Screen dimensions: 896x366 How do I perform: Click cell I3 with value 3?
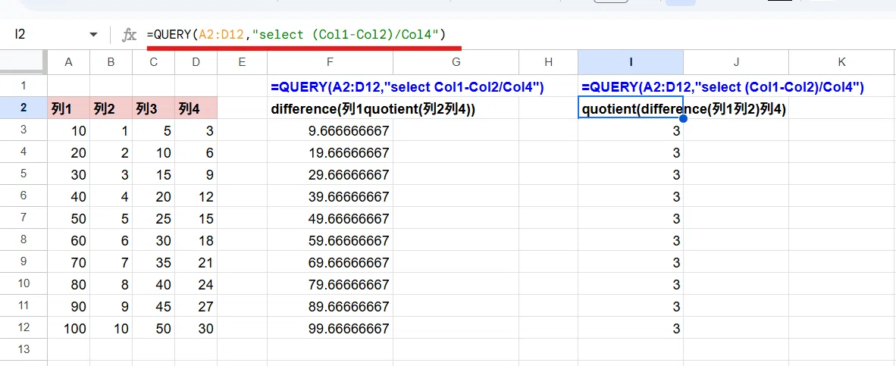630,131
